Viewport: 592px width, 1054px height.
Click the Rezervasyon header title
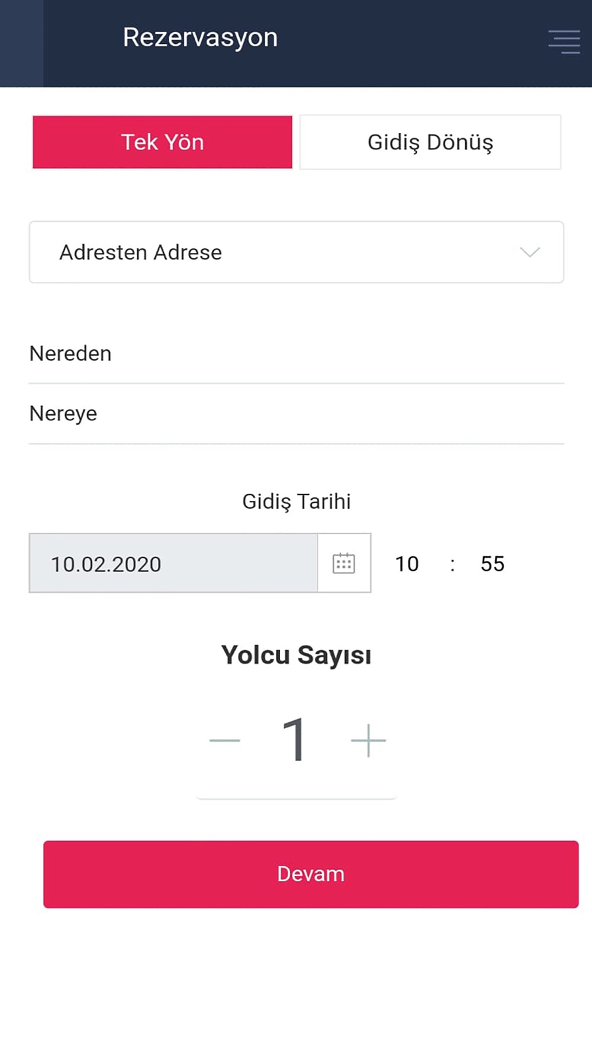200,37
